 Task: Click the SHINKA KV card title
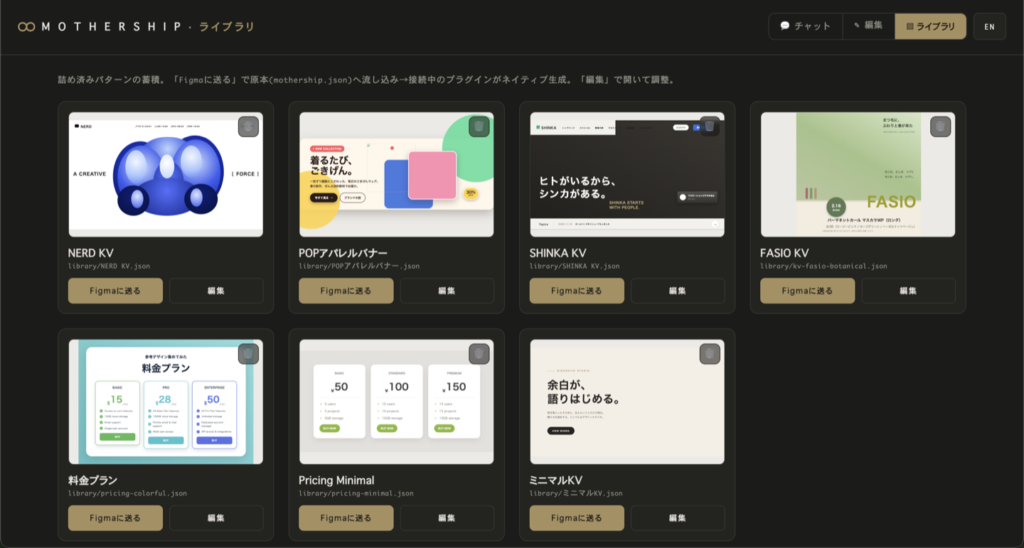click(558, 253)
